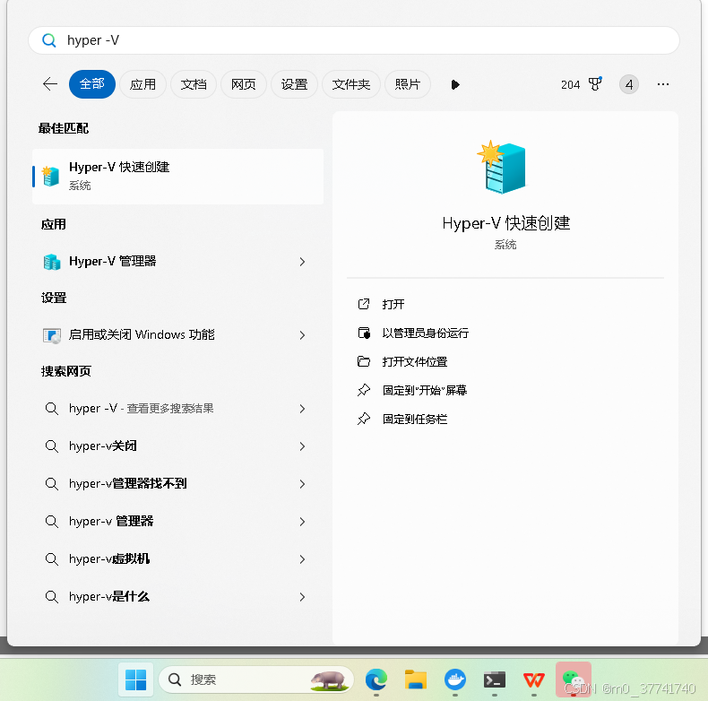Screen dimensions: 708x701
Task: Click the taskbar 搜索 box
Action: [x=256, y=679]
